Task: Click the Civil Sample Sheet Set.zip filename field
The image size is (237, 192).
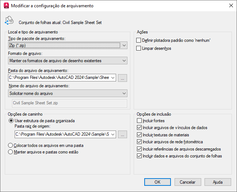Action: coord(69,103)
